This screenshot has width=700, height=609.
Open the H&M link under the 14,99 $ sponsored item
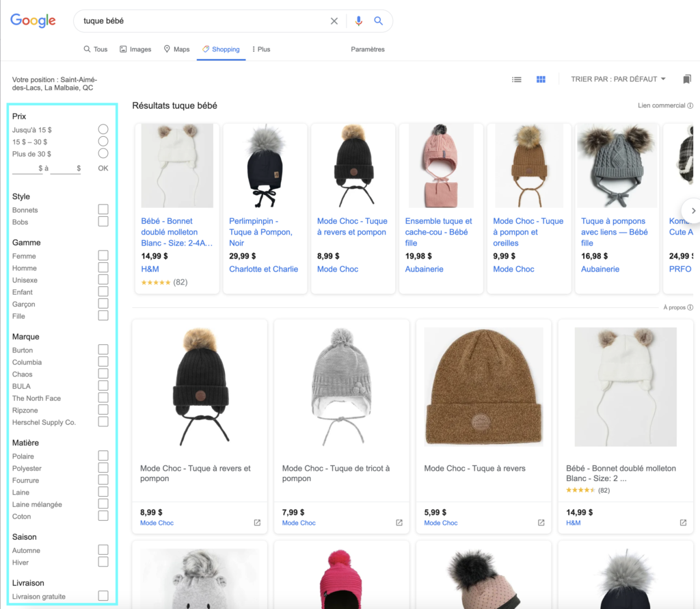click(x=150, y=269)
